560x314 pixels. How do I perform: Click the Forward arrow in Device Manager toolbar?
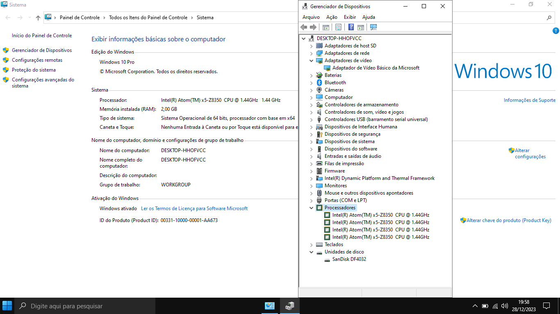313,27
